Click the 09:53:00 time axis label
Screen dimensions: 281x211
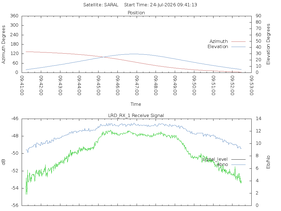[x=251, y=85]
